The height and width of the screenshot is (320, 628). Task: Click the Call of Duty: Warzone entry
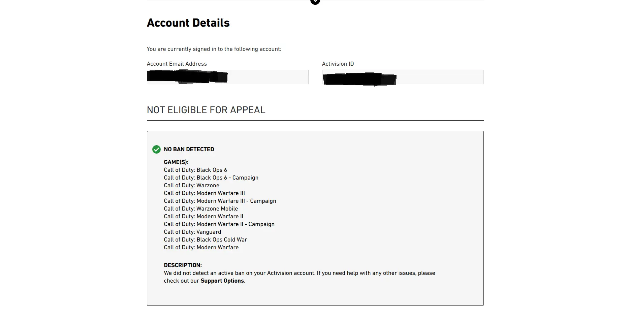coord(191,186)
